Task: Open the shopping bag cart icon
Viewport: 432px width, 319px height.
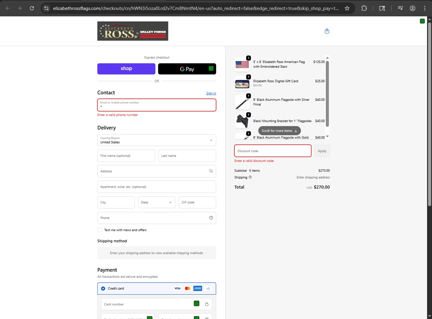Action: pos(327,31)
